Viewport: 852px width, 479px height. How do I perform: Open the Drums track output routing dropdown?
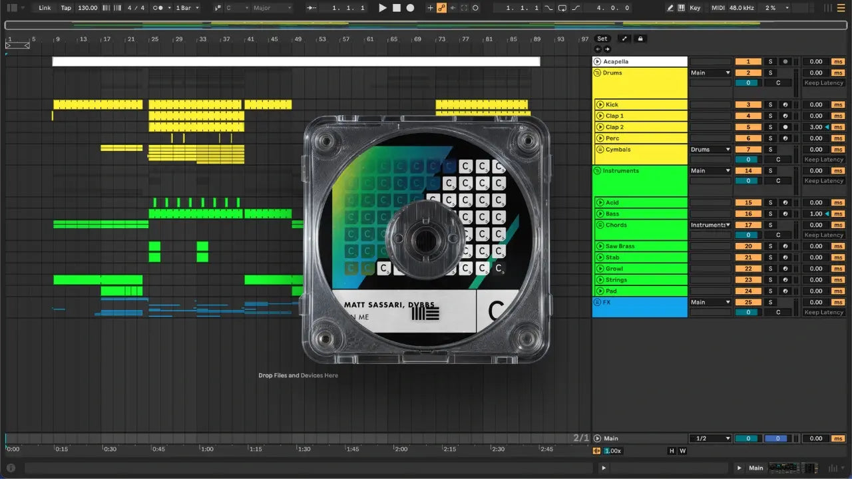pos(710,73)
